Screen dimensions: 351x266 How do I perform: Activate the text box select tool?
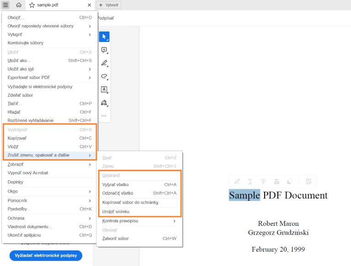(x=104, y=89)
